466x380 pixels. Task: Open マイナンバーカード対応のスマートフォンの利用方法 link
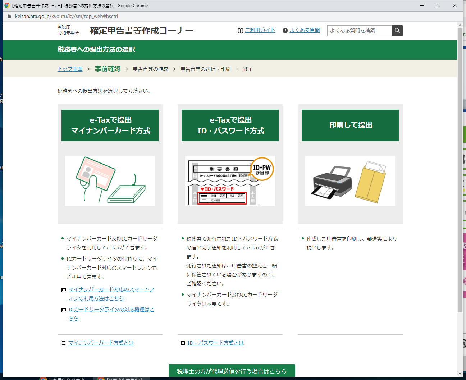click(x=111, y=294)
